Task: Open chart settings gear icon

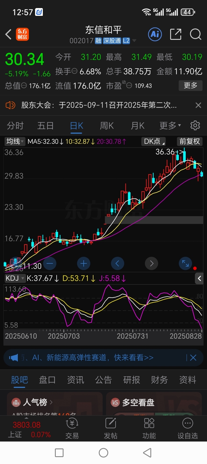Action: [195, 125]
